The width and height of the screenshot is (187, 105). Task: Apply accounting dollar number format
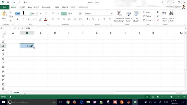88,19
